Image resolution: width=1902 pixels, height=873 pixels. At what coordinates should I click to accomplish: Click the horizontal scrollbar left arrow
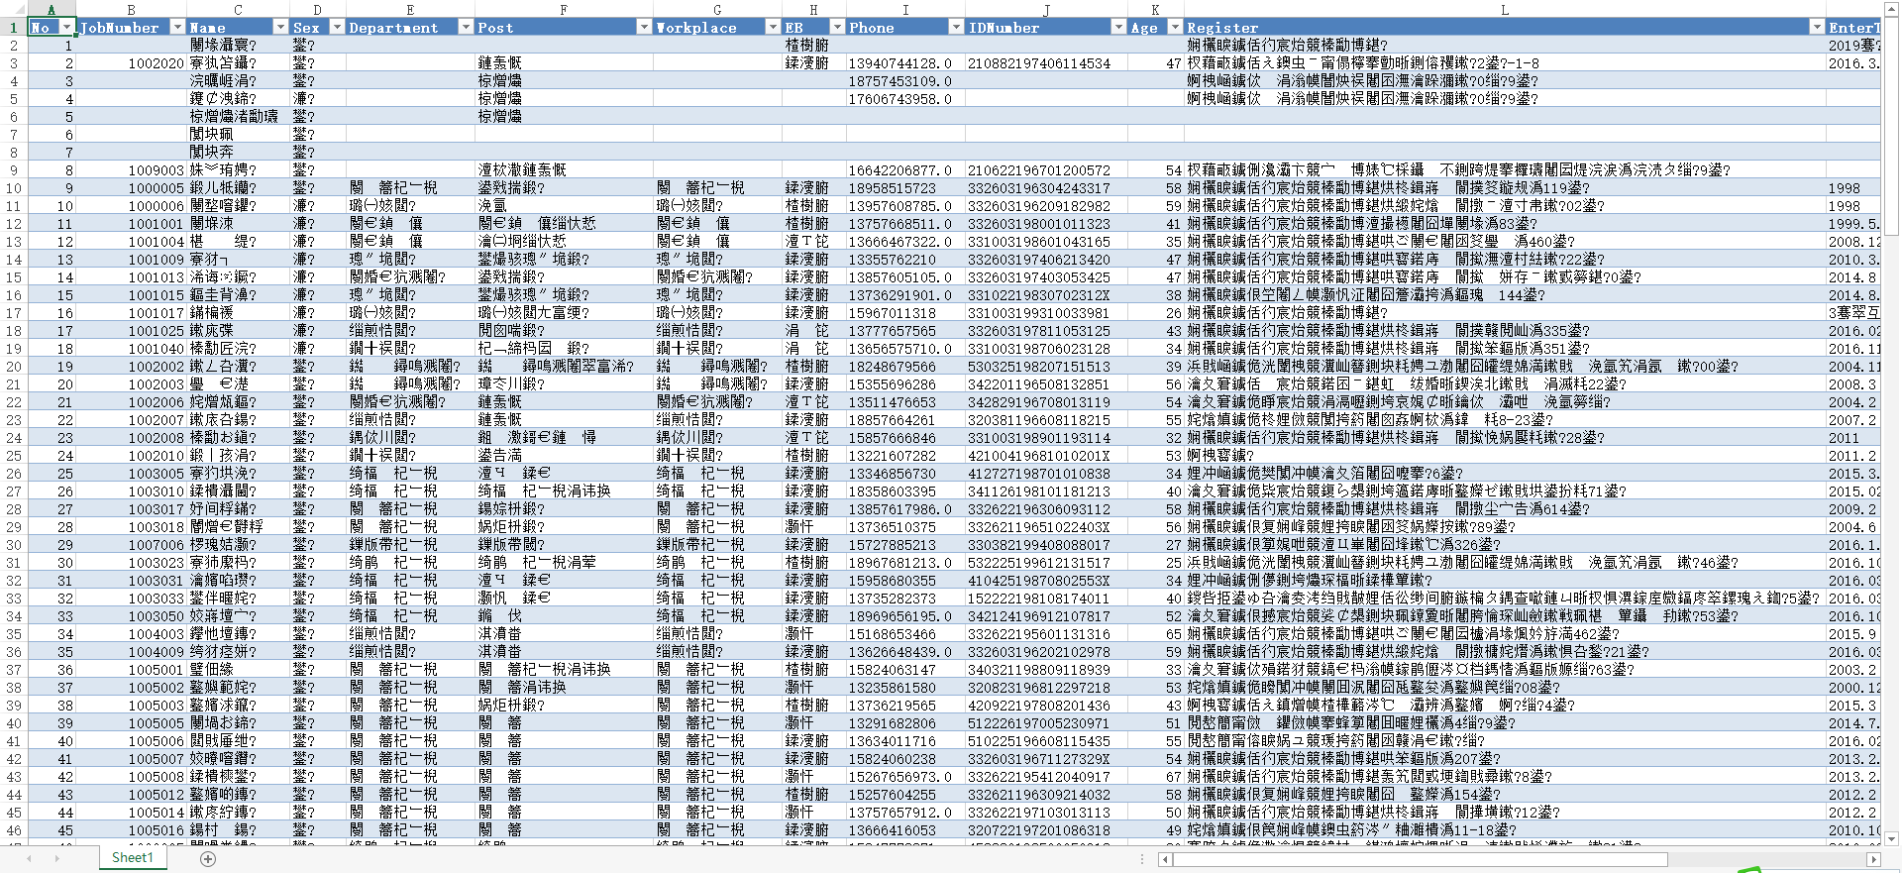tap(1166, 859)
